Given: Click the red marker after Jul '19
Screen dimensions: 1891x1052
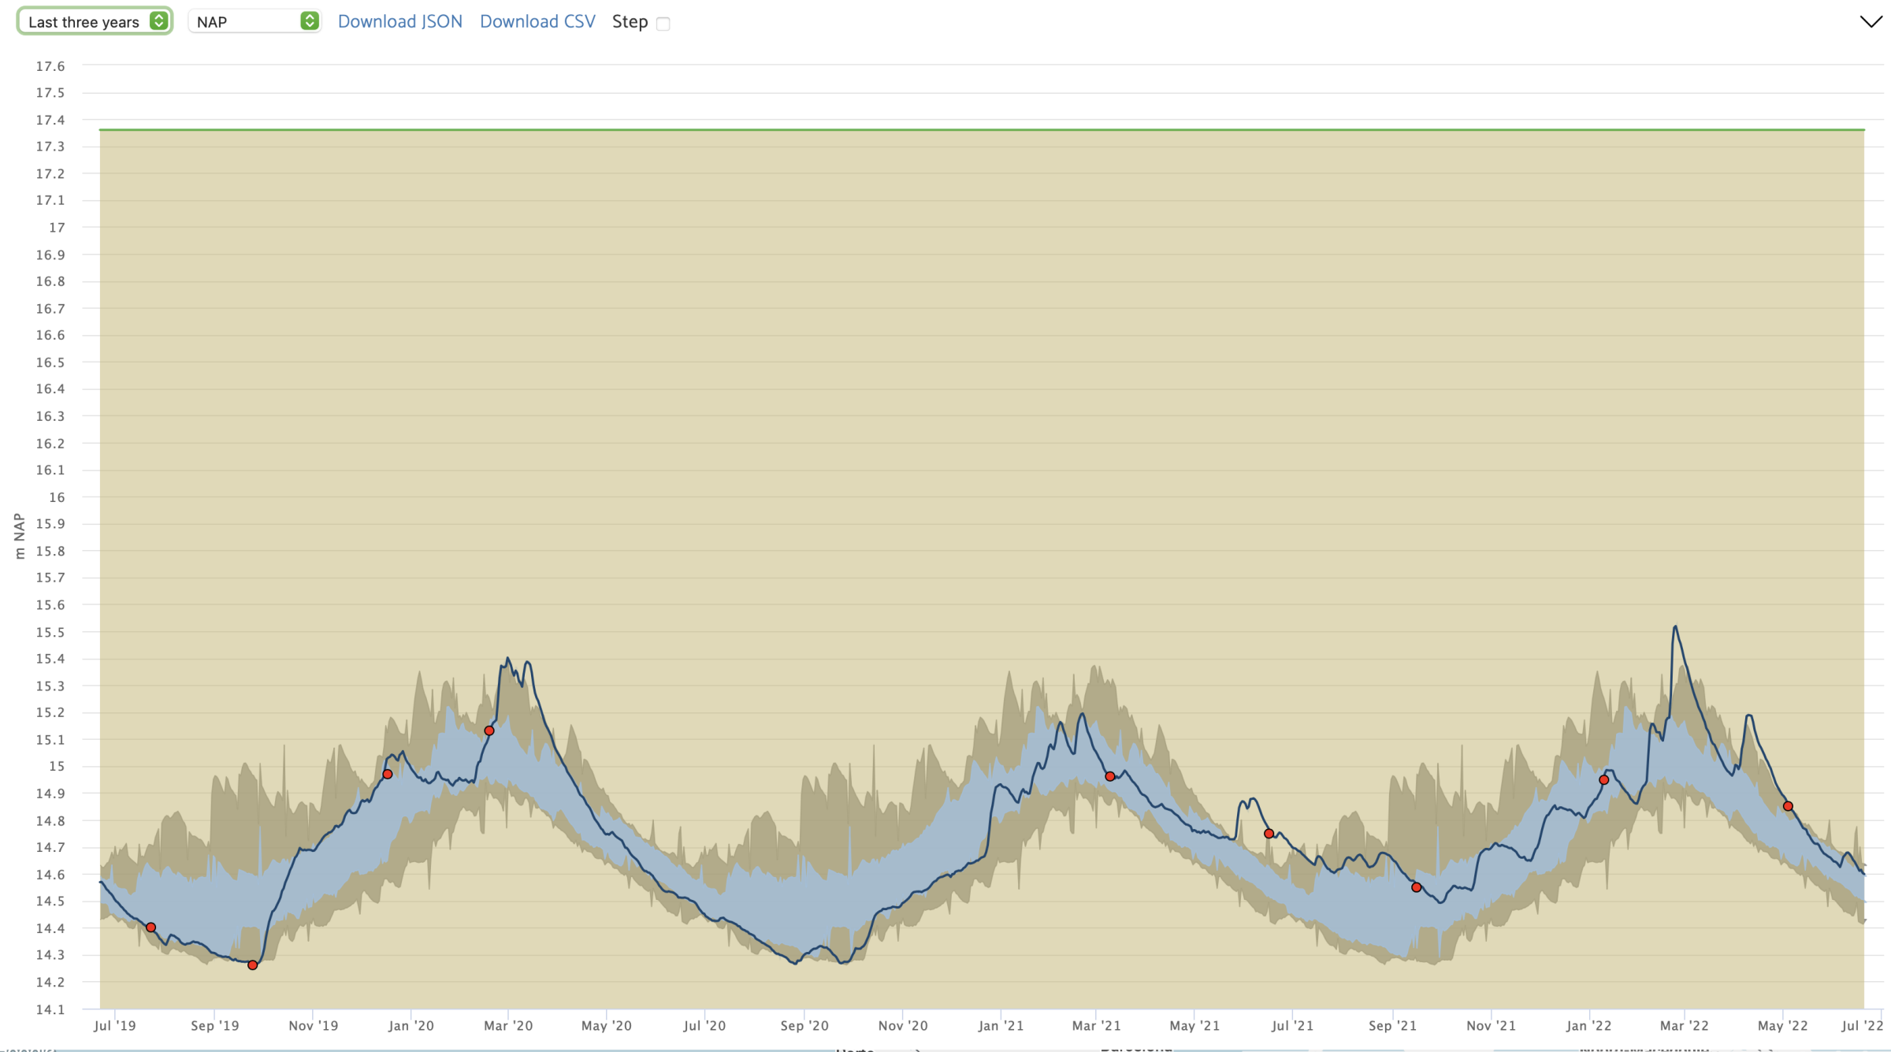Looking at the screenshot, I should (151, 927).
